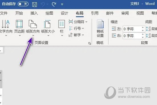Open the 文件 (File) tab
The width and height of the screenshot is (157, 105).
(4, 13)
